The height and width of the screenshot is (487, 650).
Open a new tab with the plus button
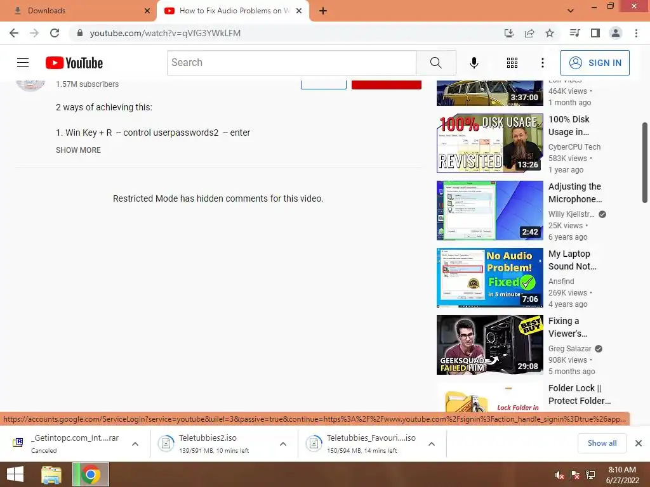(x=323, y=11)
